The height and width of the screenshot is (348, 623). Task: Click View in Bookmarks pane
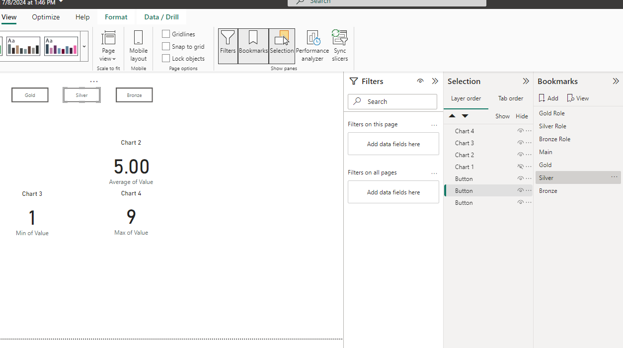click(x=578, y=98)
